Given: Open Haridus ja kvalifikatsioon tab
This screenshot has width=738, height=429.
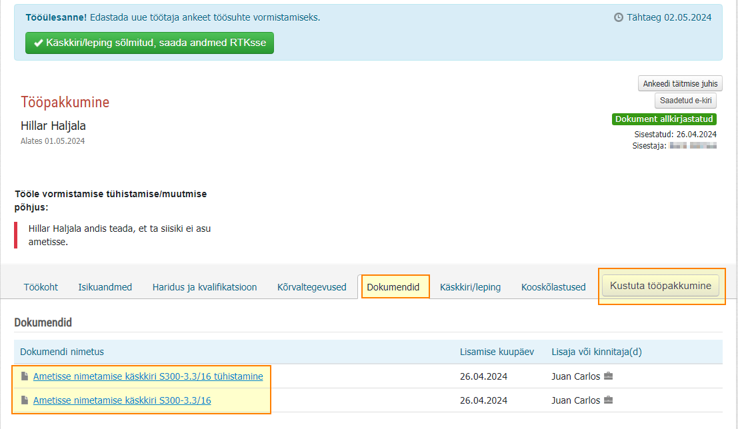Looking at the screenshot, I should pyautogui.click(x=205, y=287).
